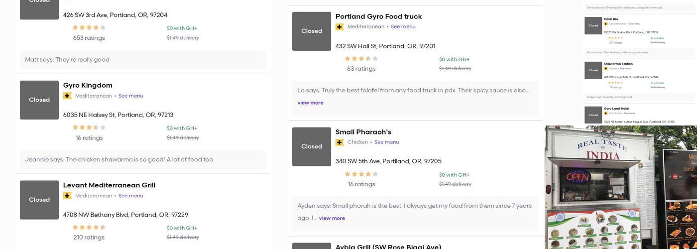Open See menu for Small Pharaoh's
Image resolution: width=697 pixels, height=249 pixels.
[386, 142]
